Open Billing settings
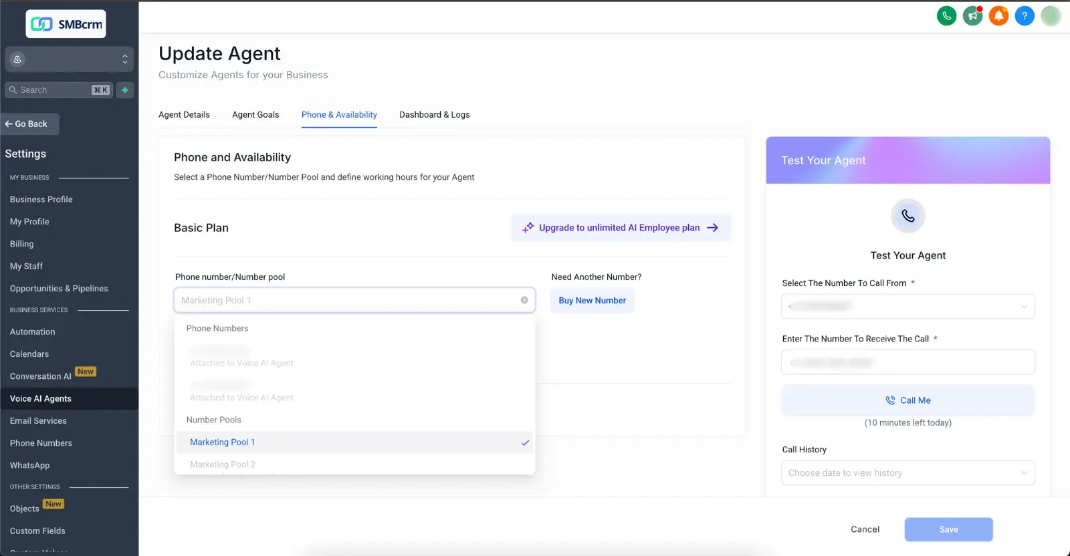 pos(22,244)
